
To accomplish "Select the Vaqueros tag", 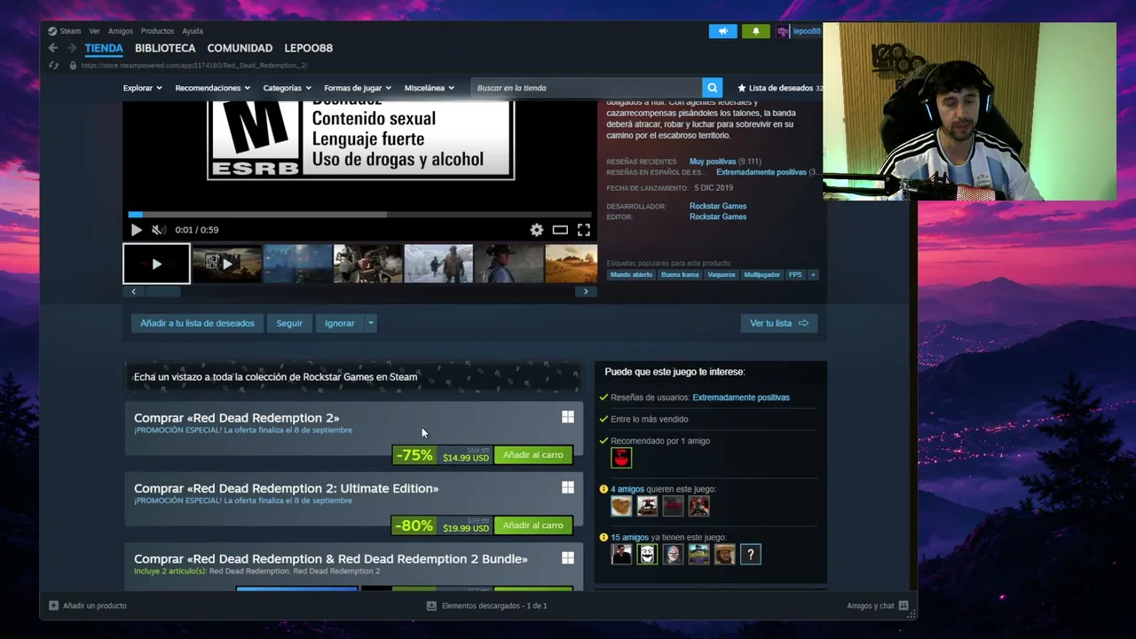I will [722, 275].
